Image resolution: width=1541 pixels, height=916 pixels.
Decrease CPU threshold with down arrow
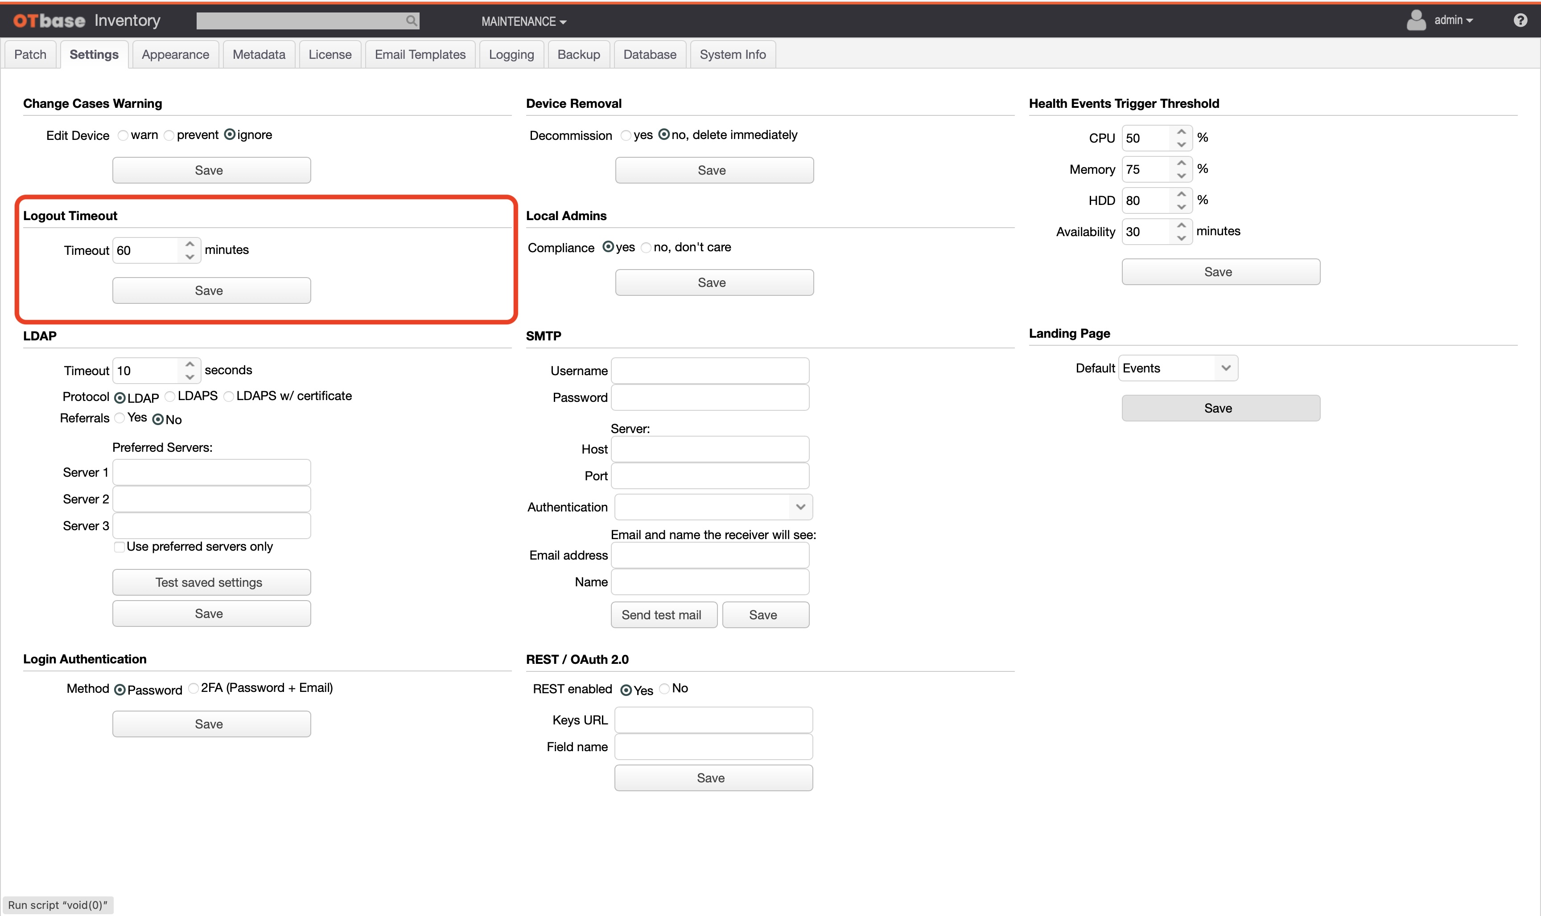click(x=1181, y=144)
